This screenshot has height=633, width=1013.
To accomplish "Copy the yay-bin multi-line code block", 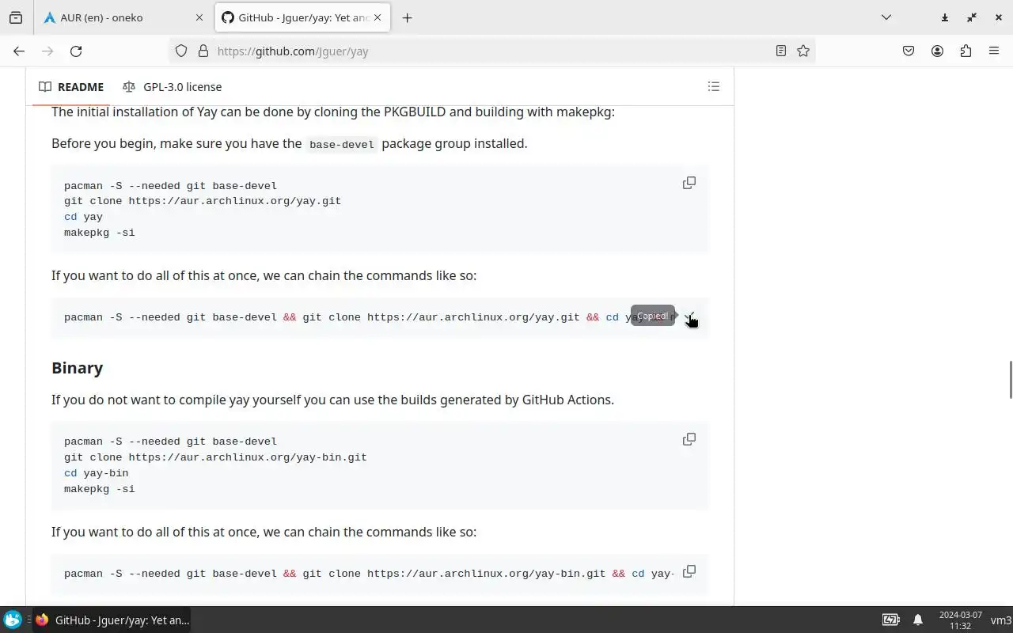I will point(689,439).
